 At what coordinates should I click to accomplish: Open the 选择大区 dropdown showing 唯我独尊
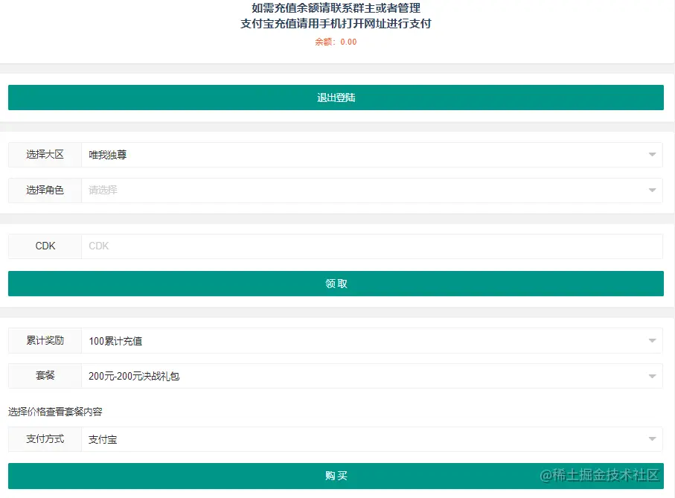click(372, 155)
